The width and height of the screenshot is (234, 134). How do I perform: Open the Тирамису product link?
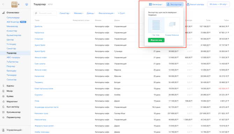(39, 82)
